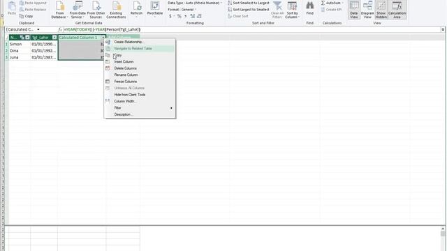447x251 pixels.
Task: Choose Rename Column in context menu
Action: click(140, 75)
